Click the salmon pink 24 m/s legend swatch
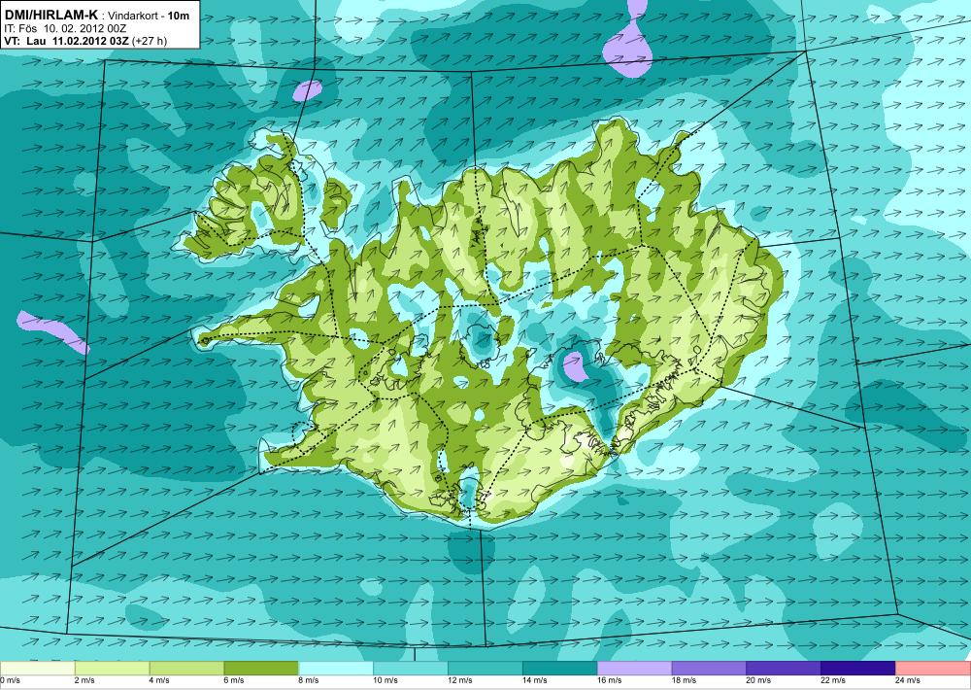This screenshot has width=971, height=690. (x=933, y=669)
